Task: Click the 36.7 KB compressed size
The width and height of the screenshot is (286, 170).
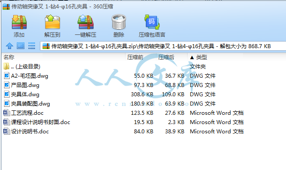Action: 175,76
